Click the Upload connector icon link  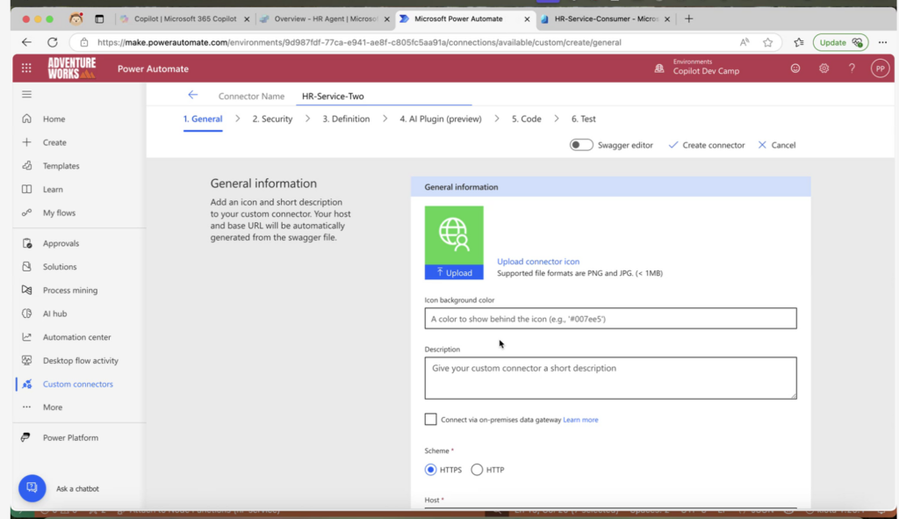click(538, 262)
